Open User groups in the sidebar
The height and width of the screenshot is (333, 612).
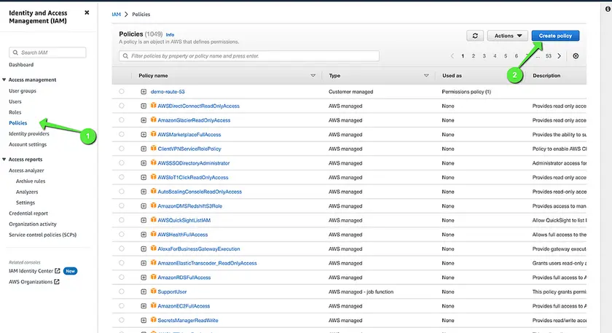click(x=23, y=90)
